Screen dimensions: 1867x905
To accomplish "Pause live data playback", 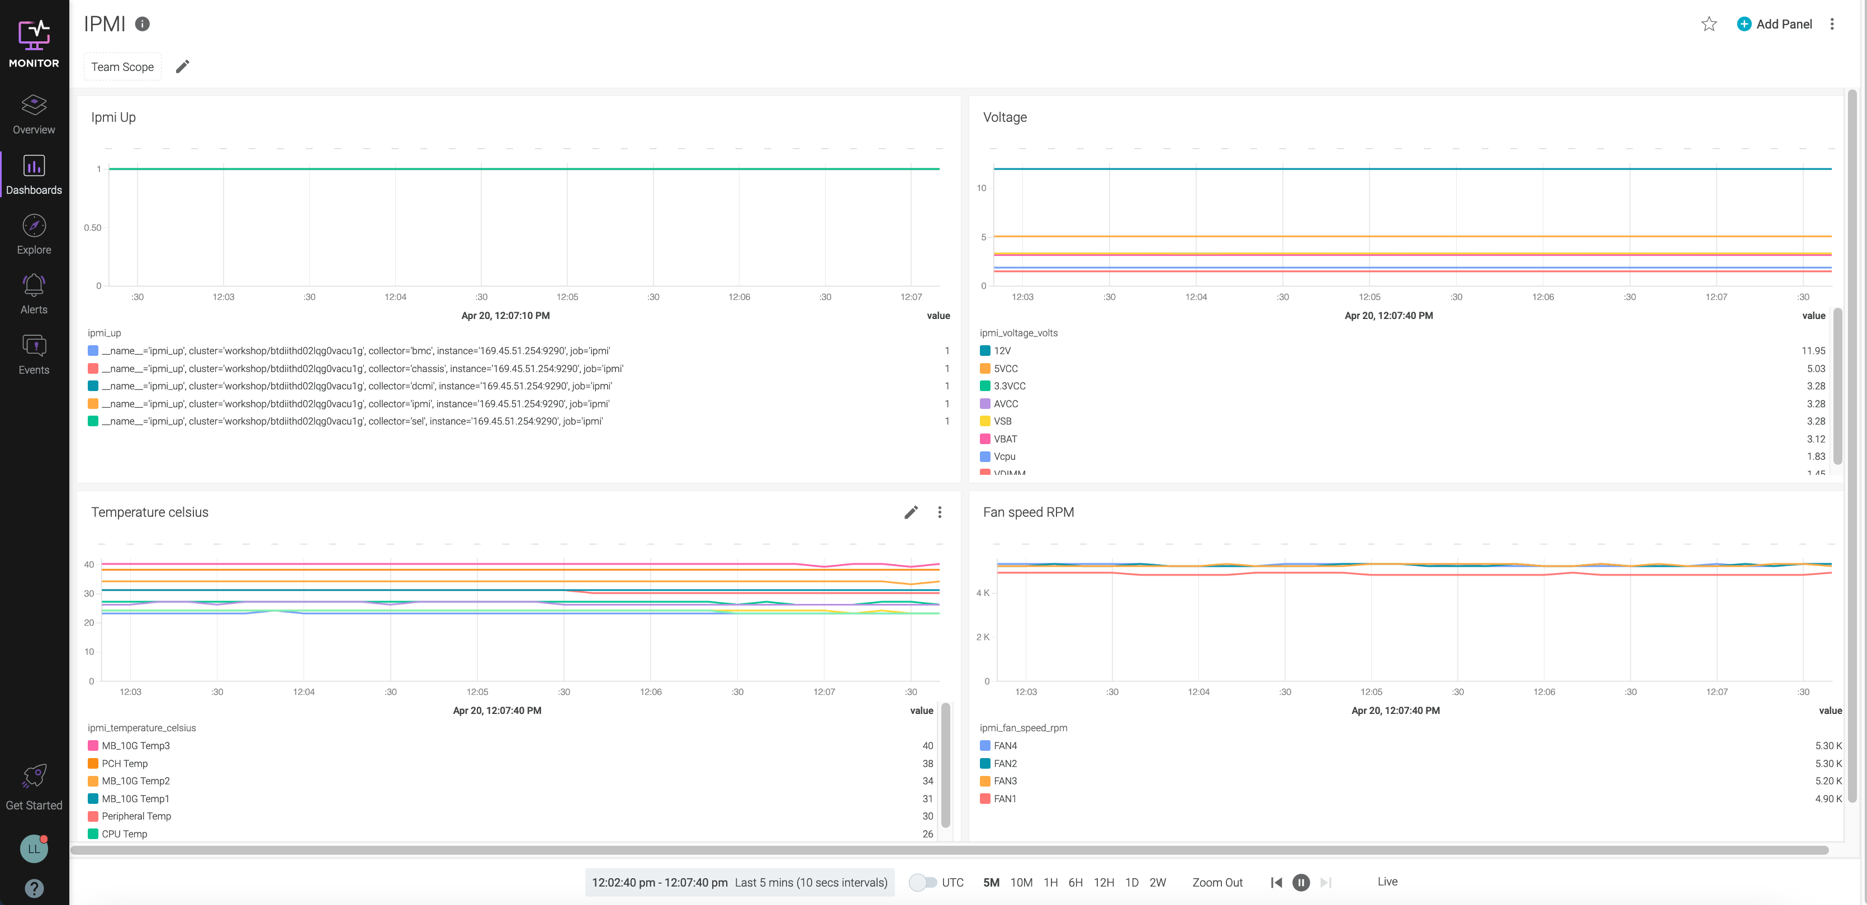I will [1301, 883].
